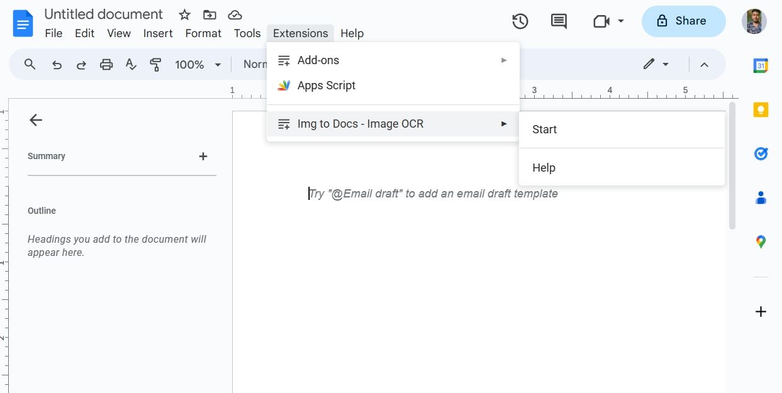Open version history clock icon
This screenshot has width=782, height=393.
520,21
